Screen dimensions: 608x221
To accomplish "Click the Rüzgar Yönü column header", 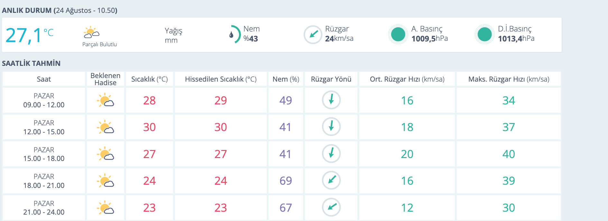I will coord(331,79).
